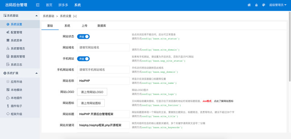Click the 框架升级 cloud upgrade icon
The image size is (291, 139).
point(8,114)
